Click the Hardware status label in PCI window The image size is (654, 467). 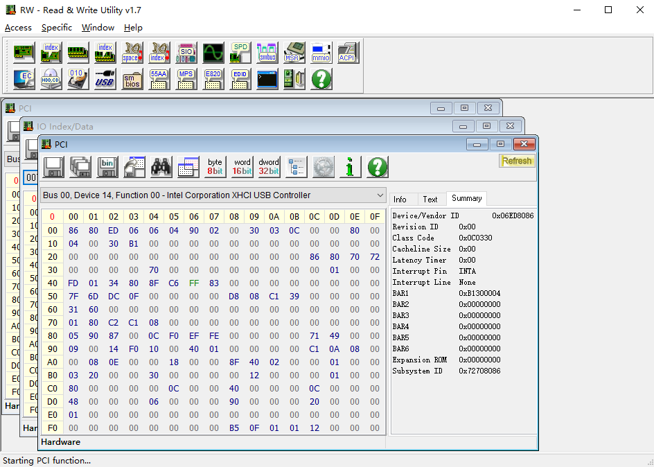(x=60, y=442)
